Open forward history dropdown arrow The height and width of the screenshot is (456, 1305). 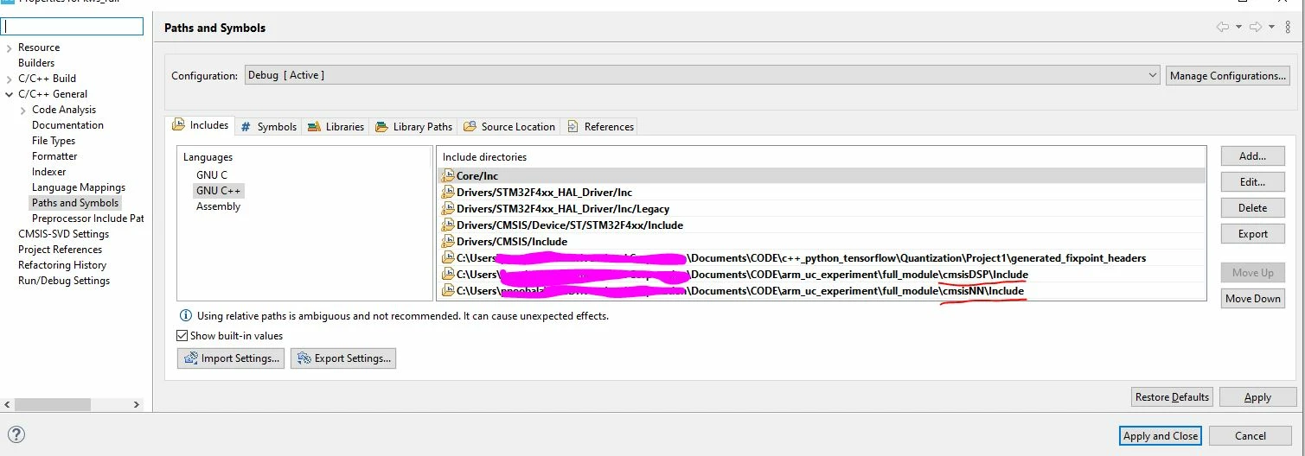(1271, 28)
